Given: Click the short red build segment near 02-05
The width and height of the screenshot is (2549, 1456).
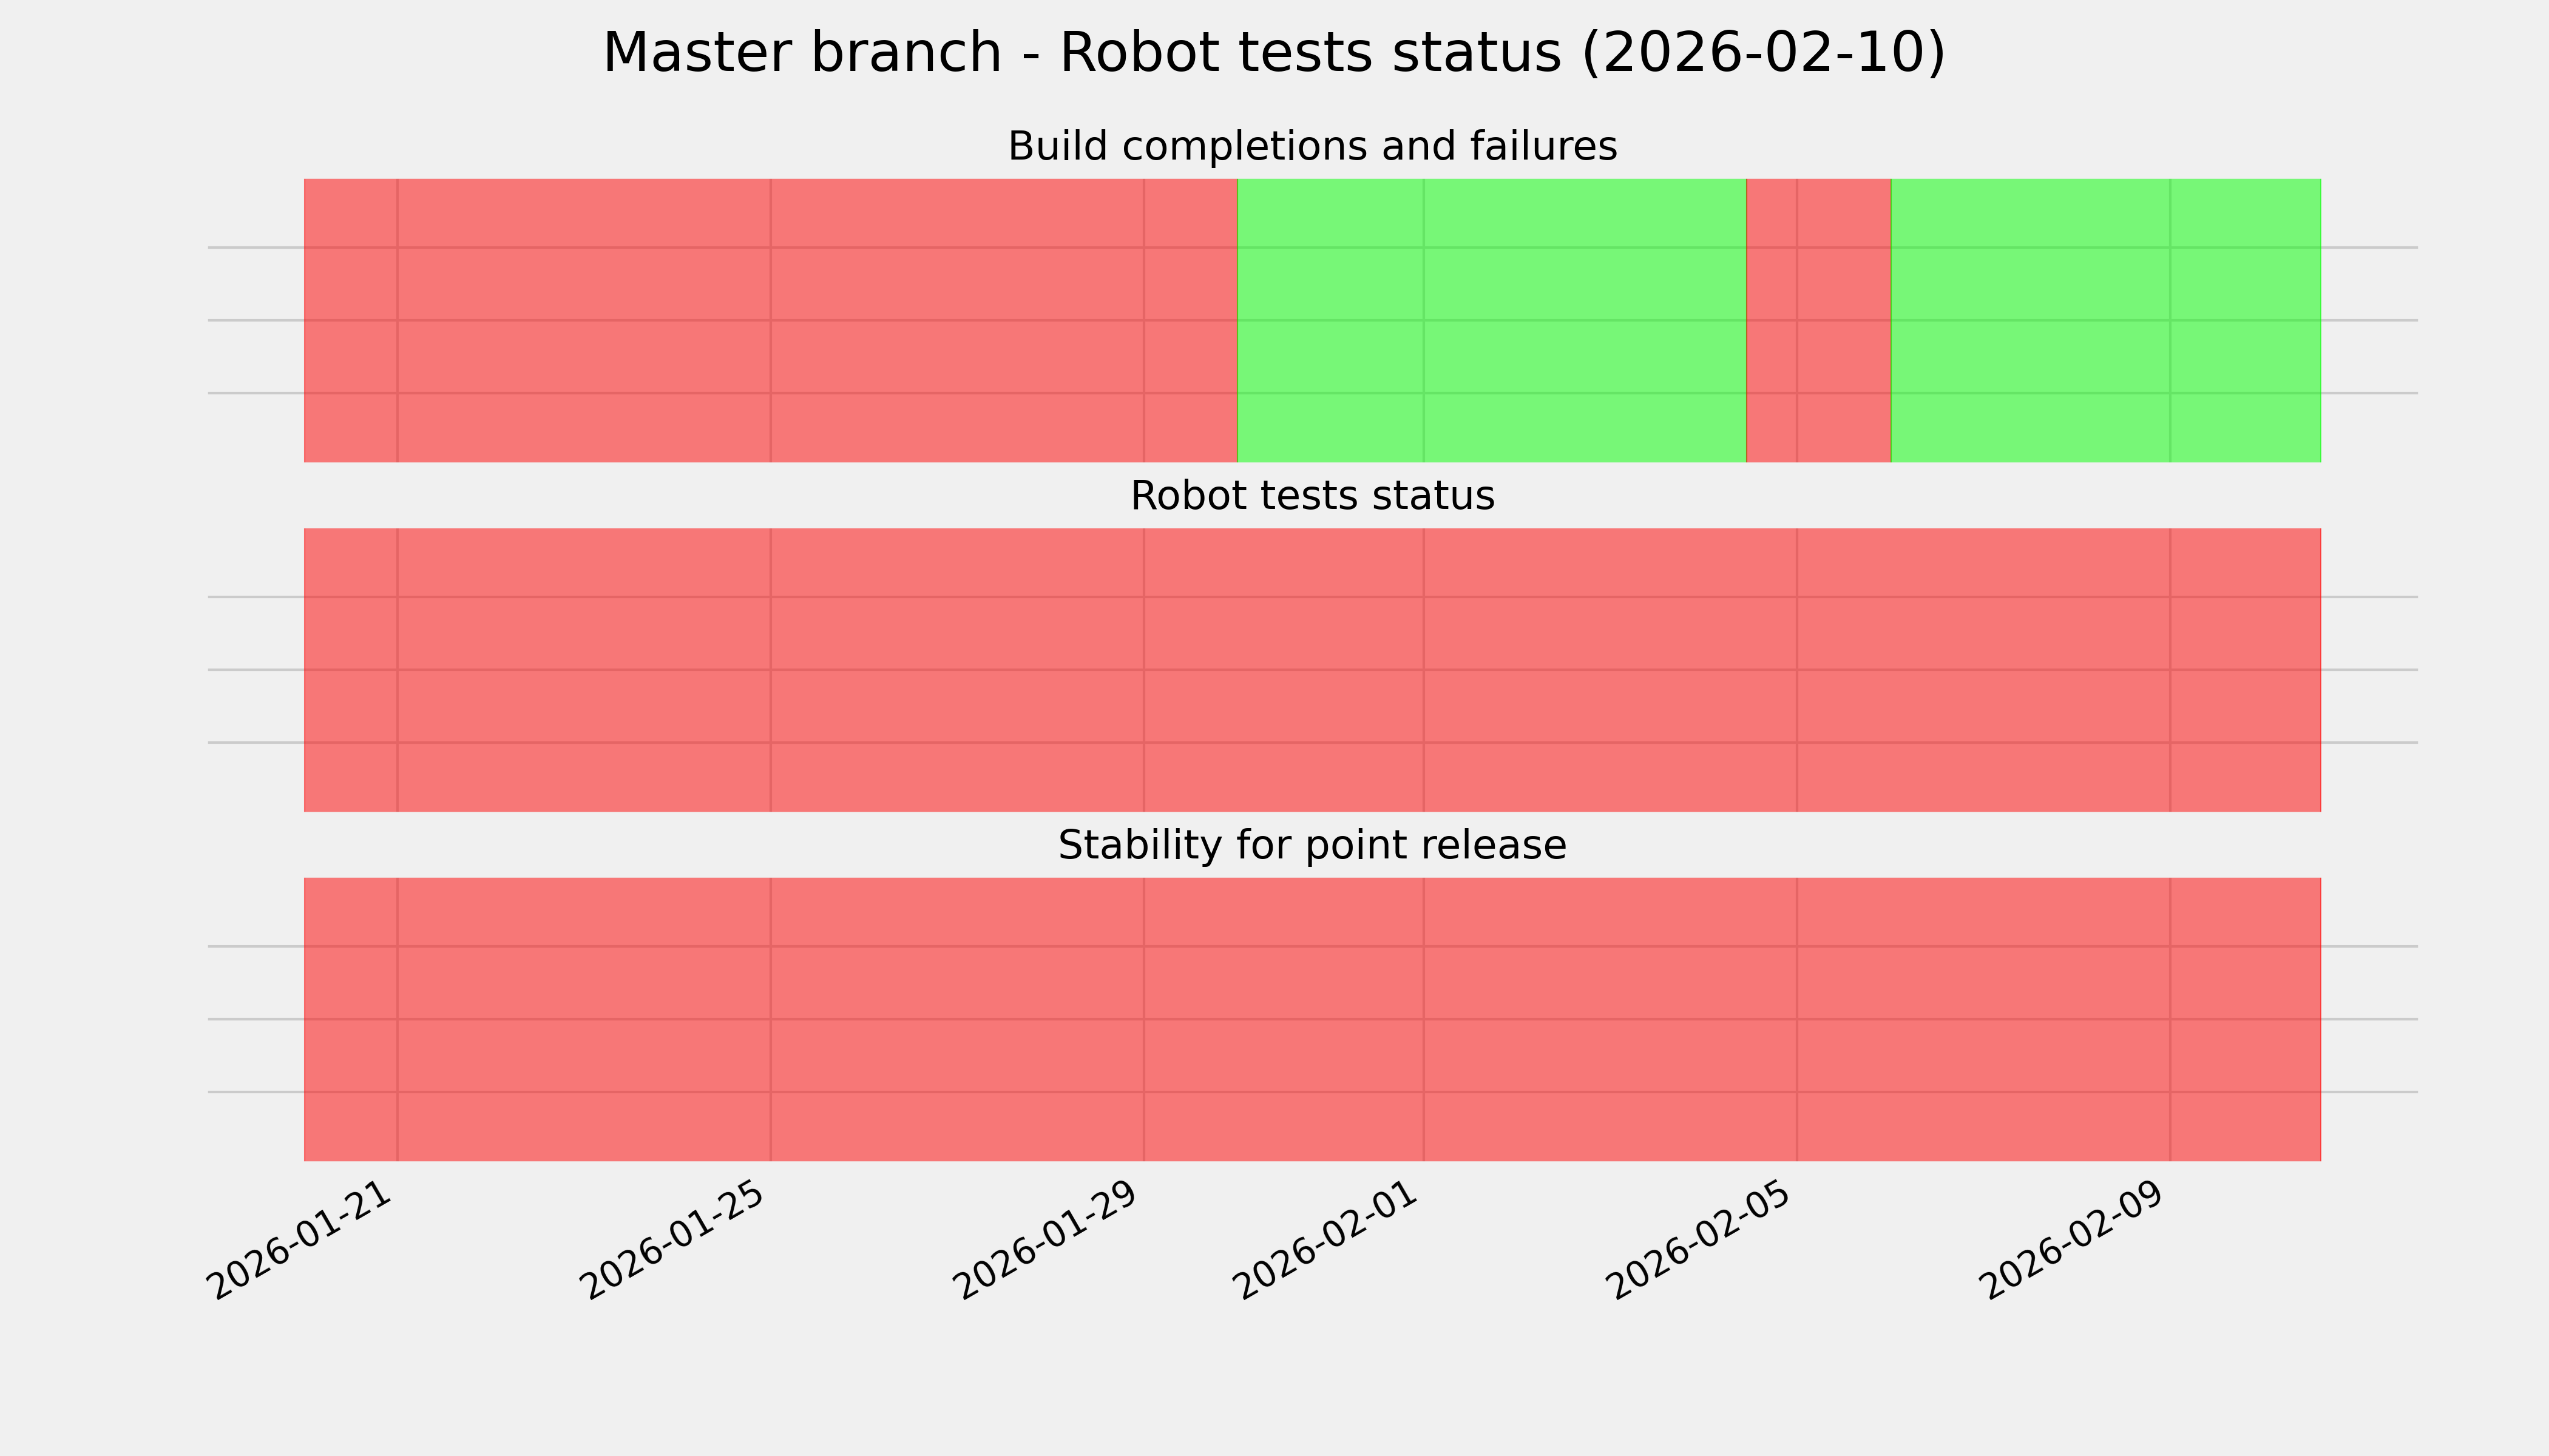Looking at the screenshot, I should (x=1819, y=320).
